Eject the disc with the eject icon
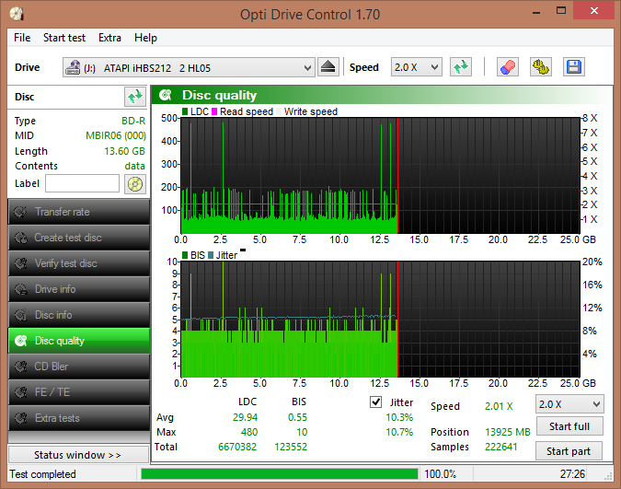Viewport: 621px width, 489px height. point(328,67)
